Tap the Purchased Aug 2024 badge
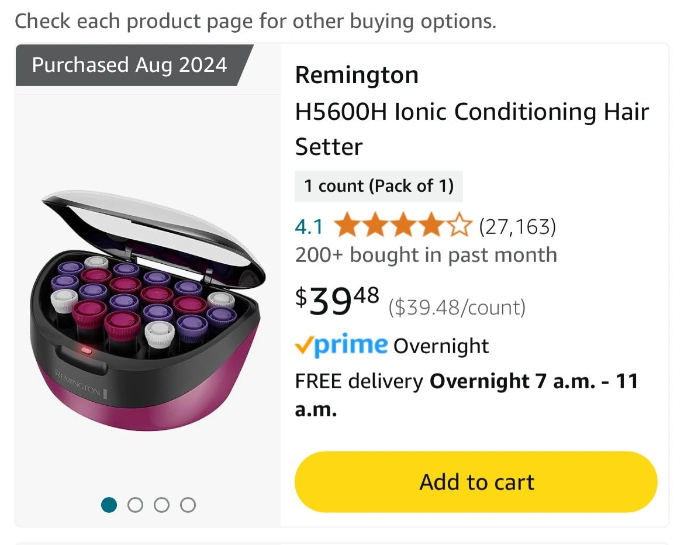 [x=130, y=65]
